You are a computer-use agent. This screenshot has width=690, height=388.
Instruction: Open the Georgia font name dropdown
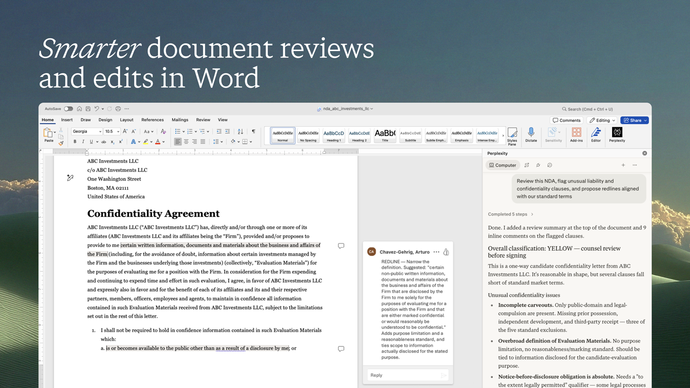100,131
